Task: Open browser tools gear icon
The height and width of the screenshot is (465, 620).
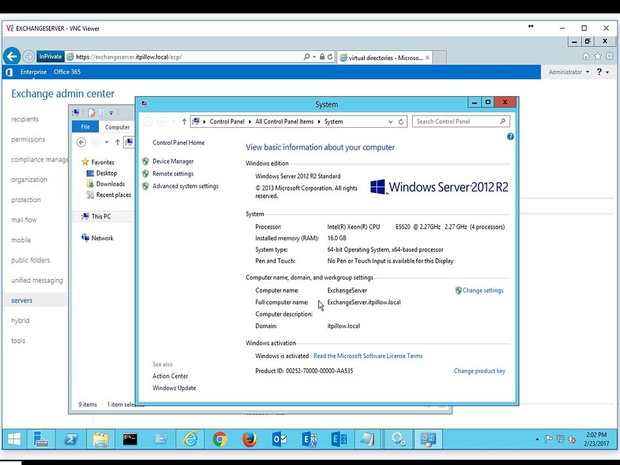Action: [609, 56]
